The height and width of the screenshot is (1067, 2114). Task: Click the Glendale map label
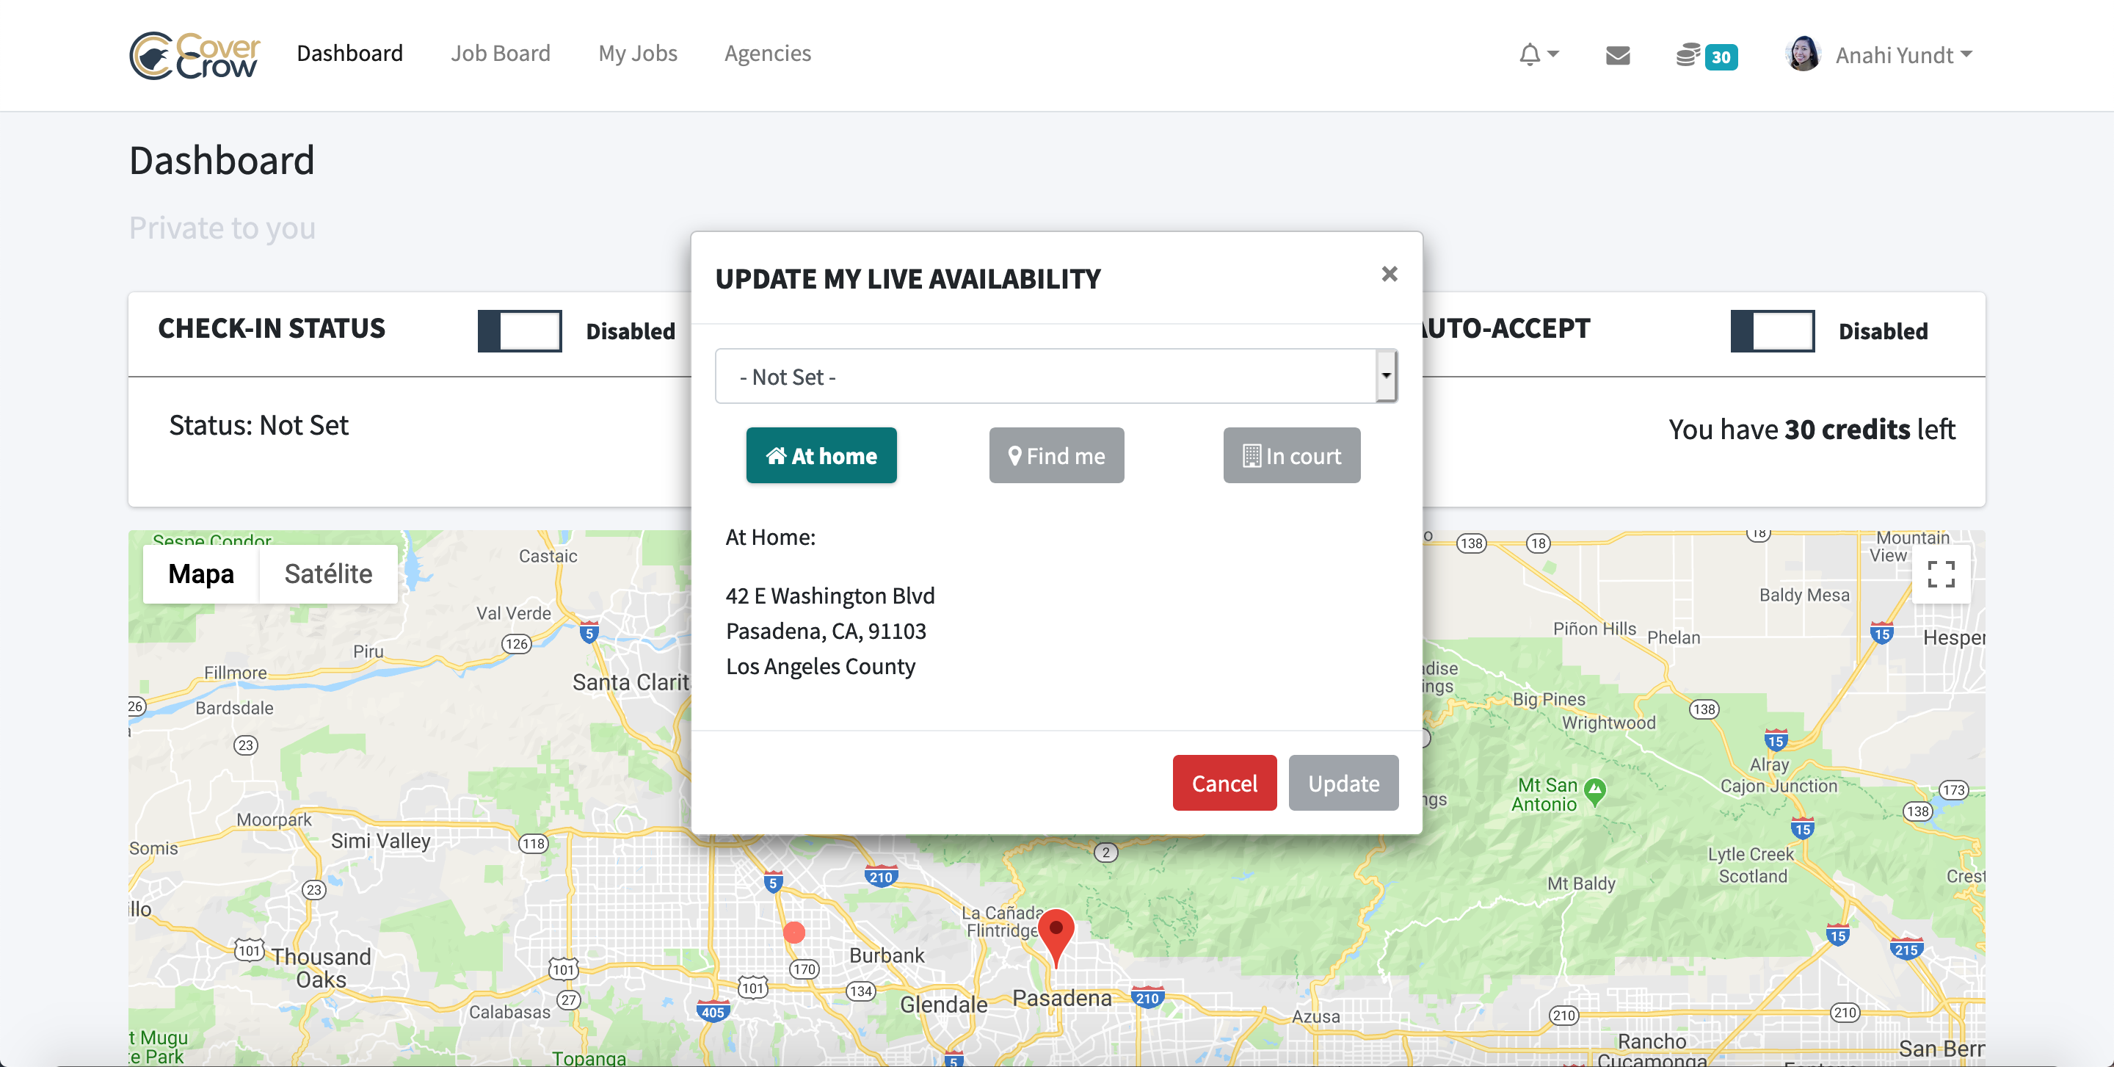click(x=944, y=1004)
